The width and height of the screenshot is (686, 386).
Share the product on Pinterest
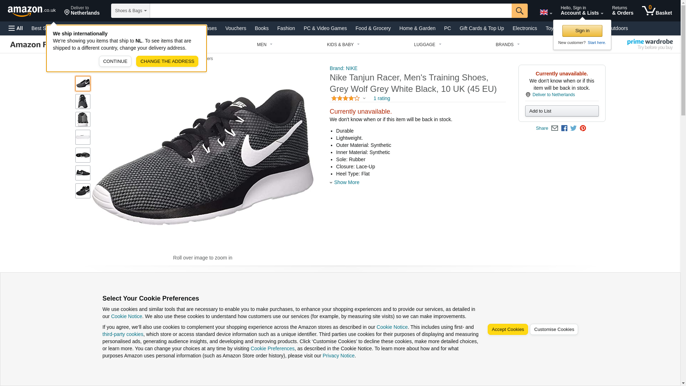tap(583, 128)
